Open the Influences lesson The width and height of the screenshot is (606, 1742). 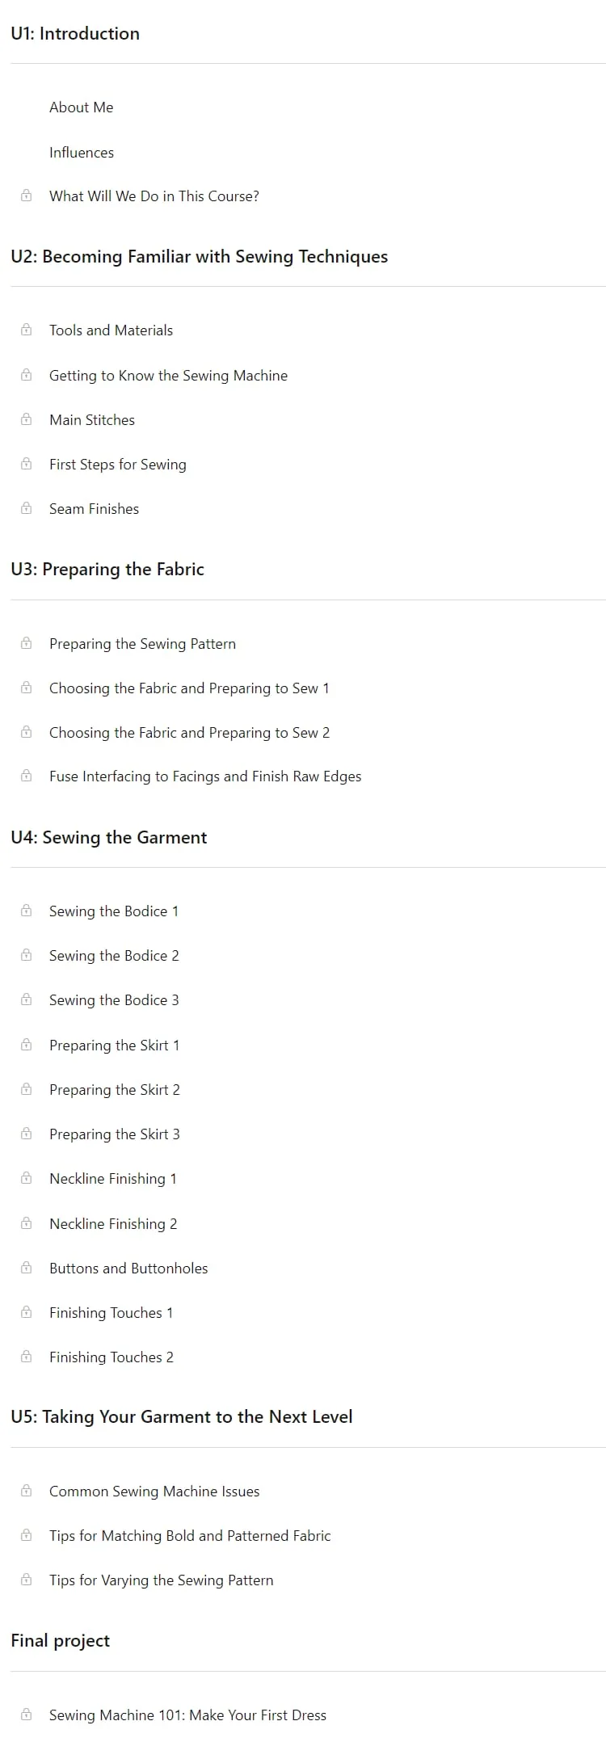click(x=81, y=152)
